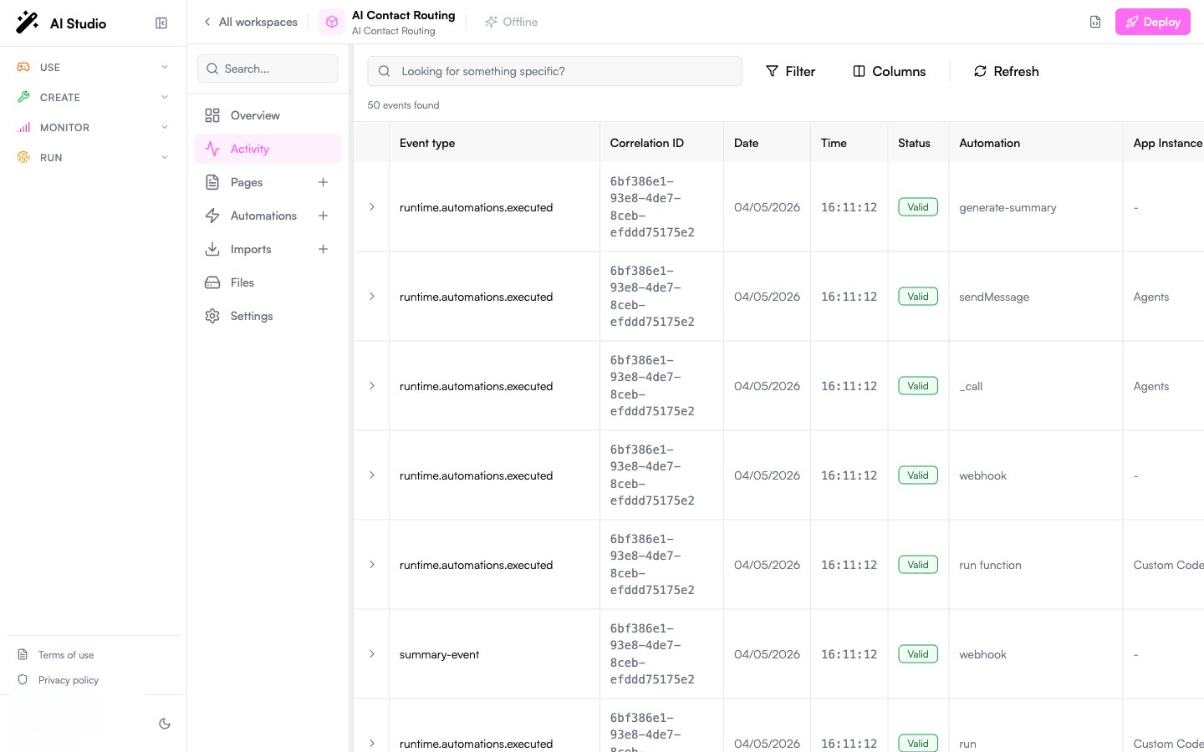Click the Settings gear icon

click(x=212, y=316)
